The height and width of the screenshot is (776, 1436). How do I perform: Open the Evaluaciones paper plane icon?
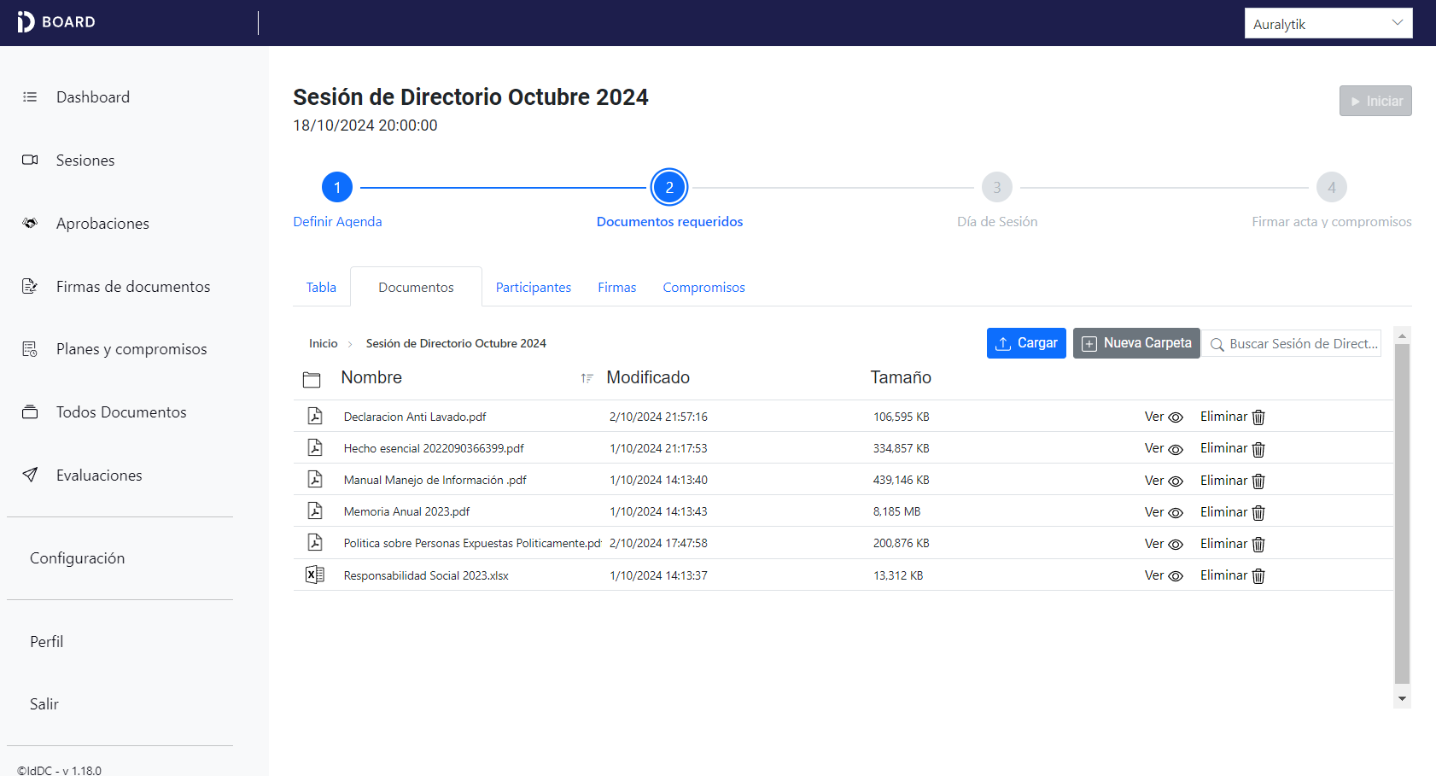(x=30, y=475)
